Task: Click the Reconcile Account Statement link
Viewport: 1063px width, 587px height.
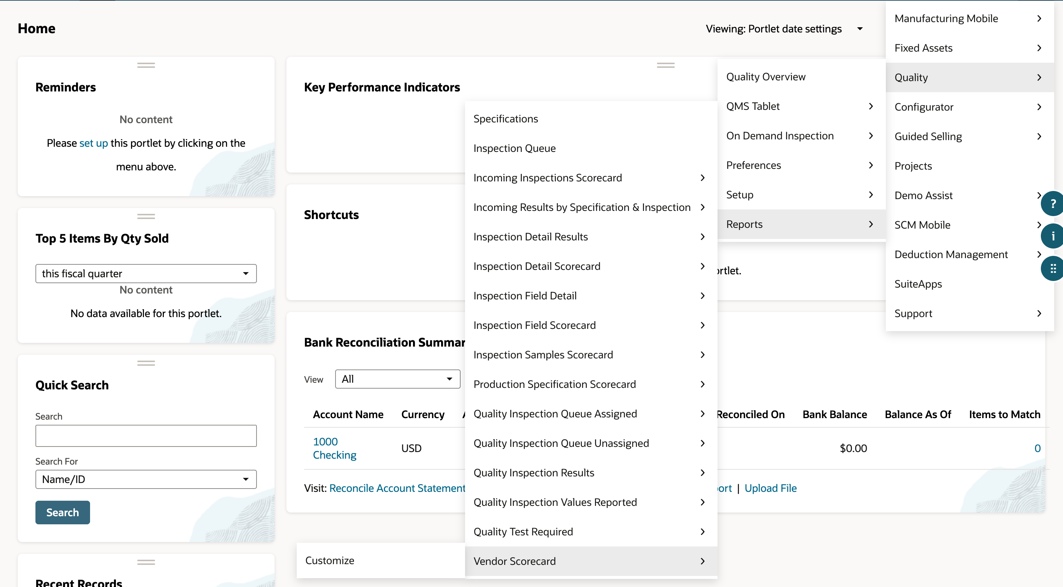Action: 398,489
